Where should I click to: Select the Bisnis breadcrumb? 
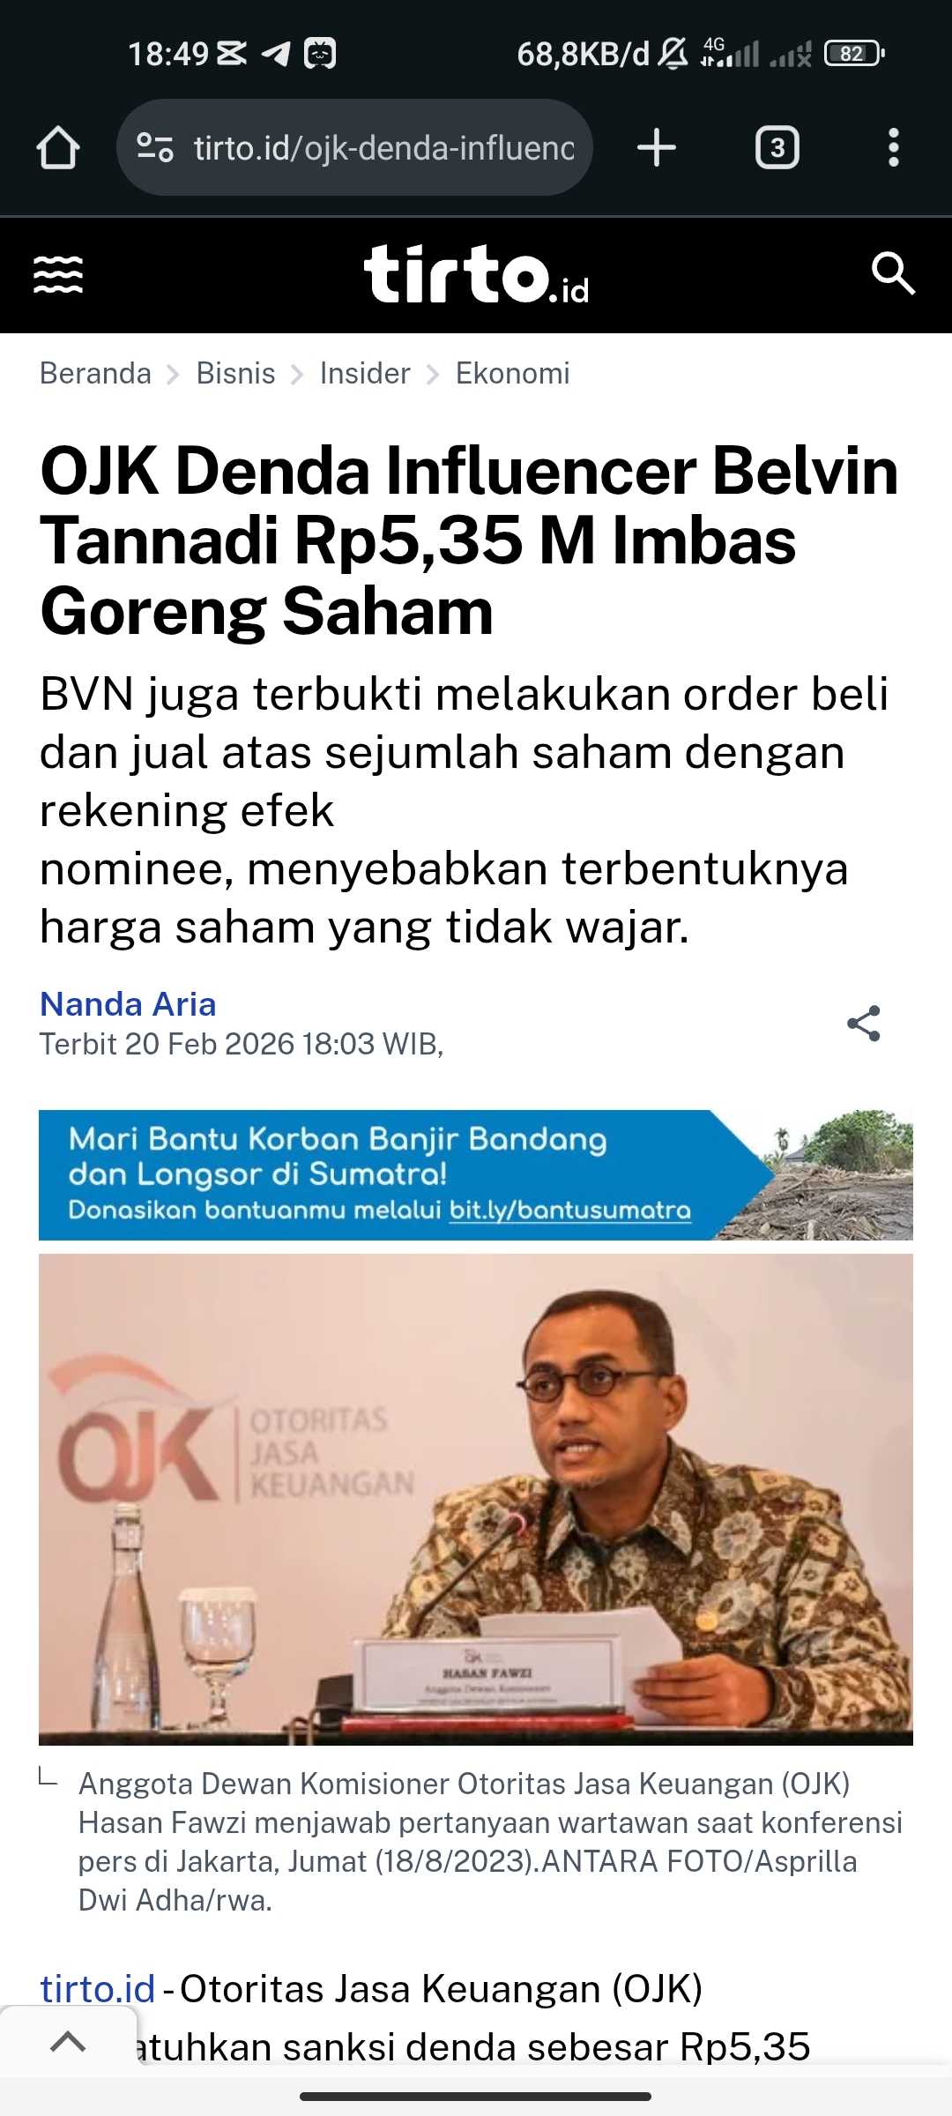coord(235,374)
